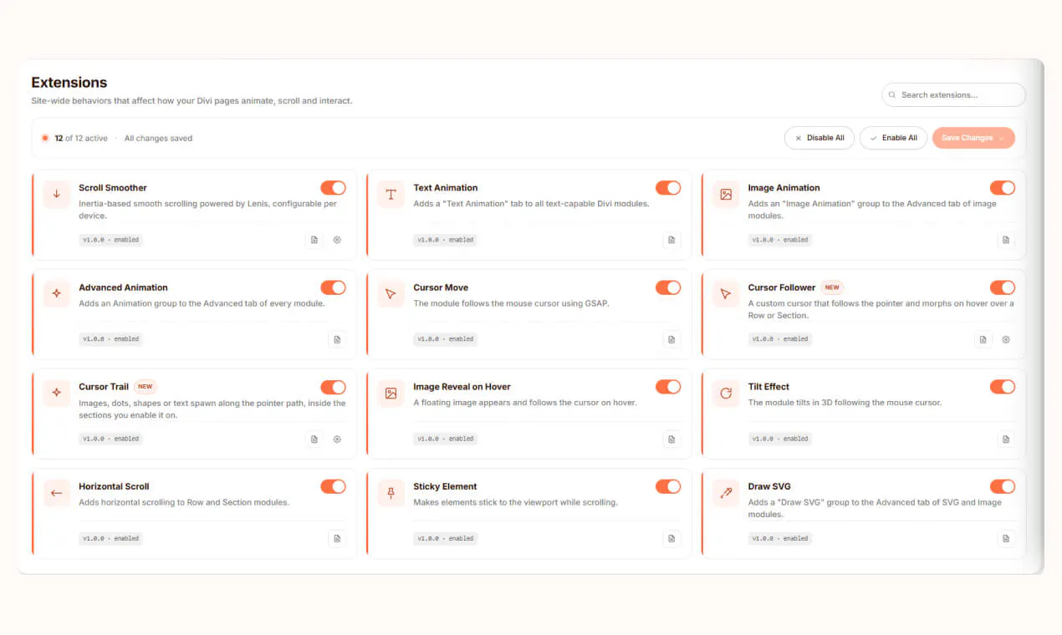Toggle the Horizontal Scroll switch
This screenshot has height=635, width=1062.
pos(333,486)
